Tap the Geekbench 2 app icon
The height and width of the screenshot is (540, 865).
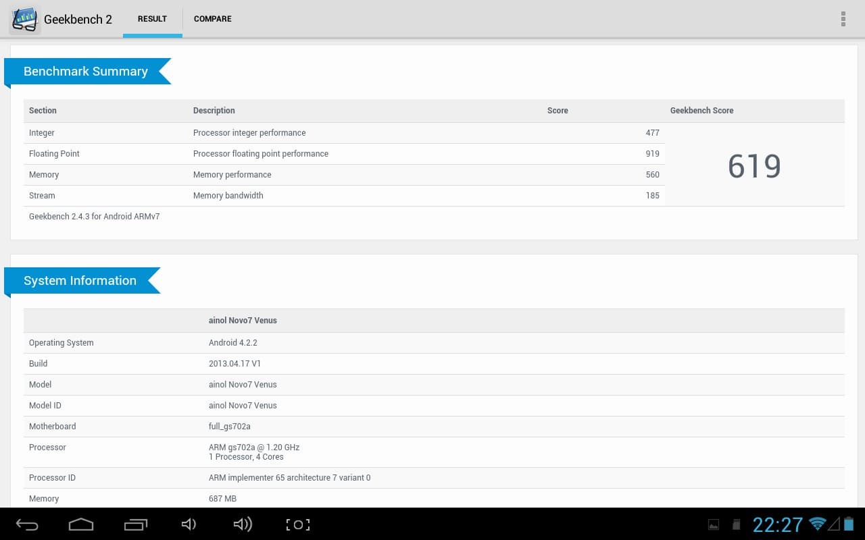(x=24, y=19)
